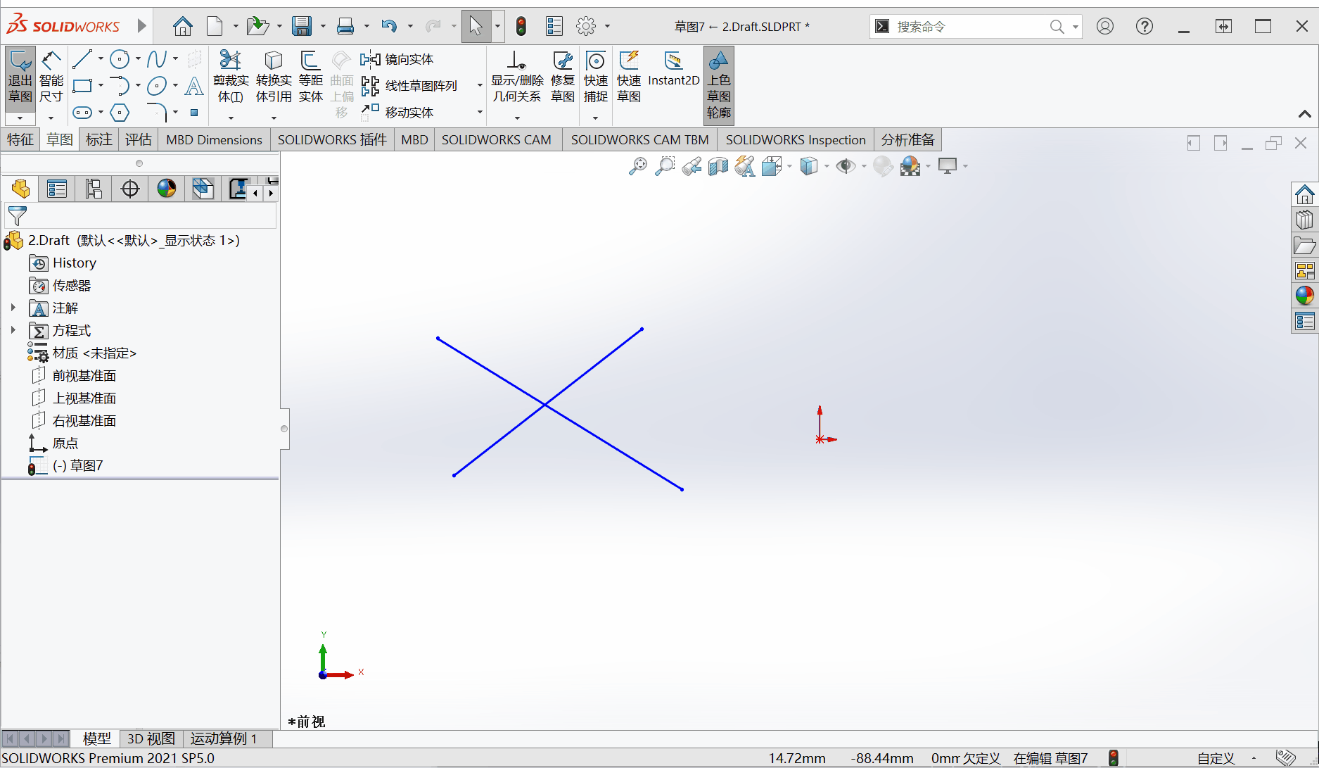
Task: Select the Line sketch tool
Action: (x=82, y=59)
